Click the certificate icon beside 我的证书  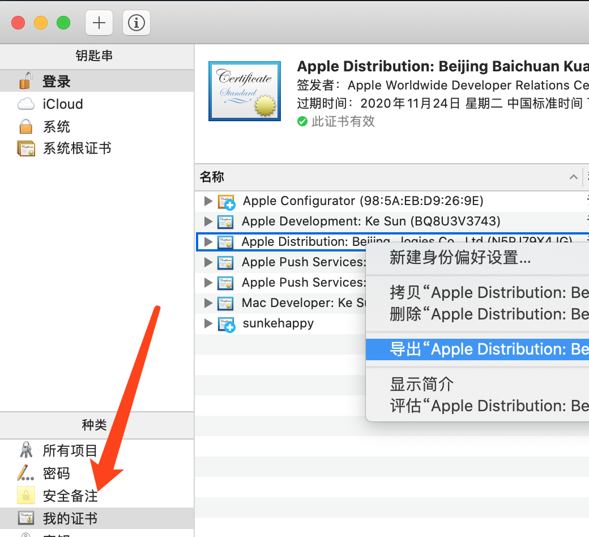pyautogui.click(x=26, y=518)
